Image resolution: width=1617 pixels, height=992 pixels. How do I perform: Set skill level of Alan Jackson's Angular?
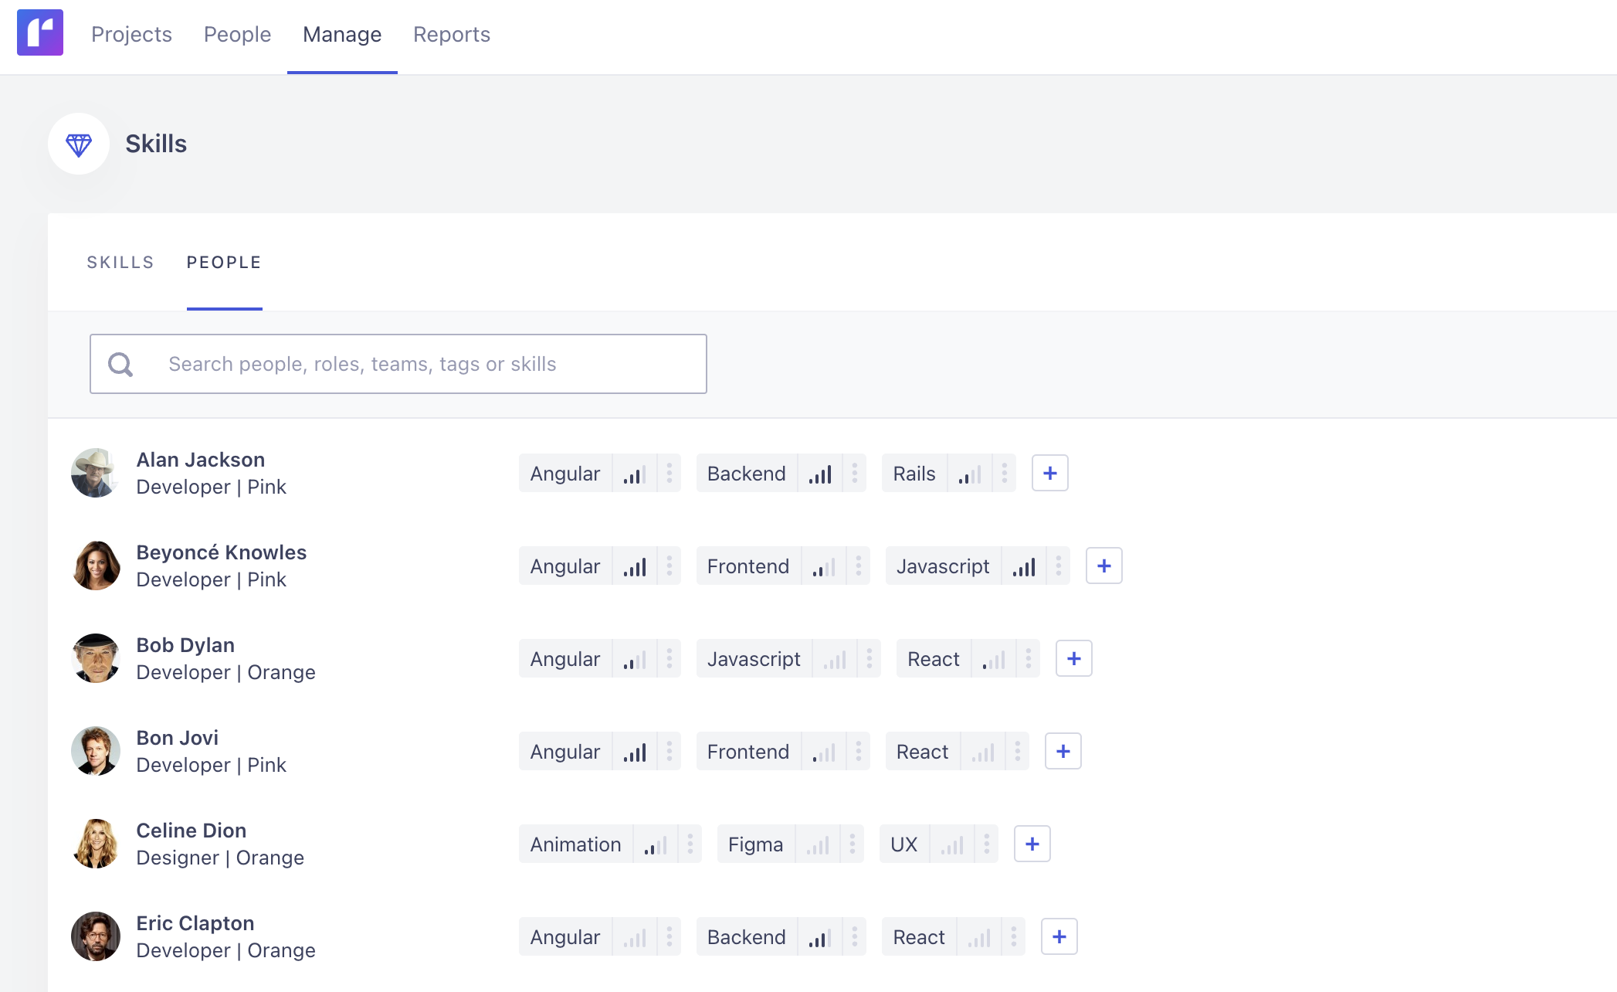click(x=635, y=474)
